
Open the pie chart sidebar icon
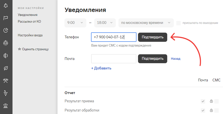pyautogui.click(x=5, y=30)
